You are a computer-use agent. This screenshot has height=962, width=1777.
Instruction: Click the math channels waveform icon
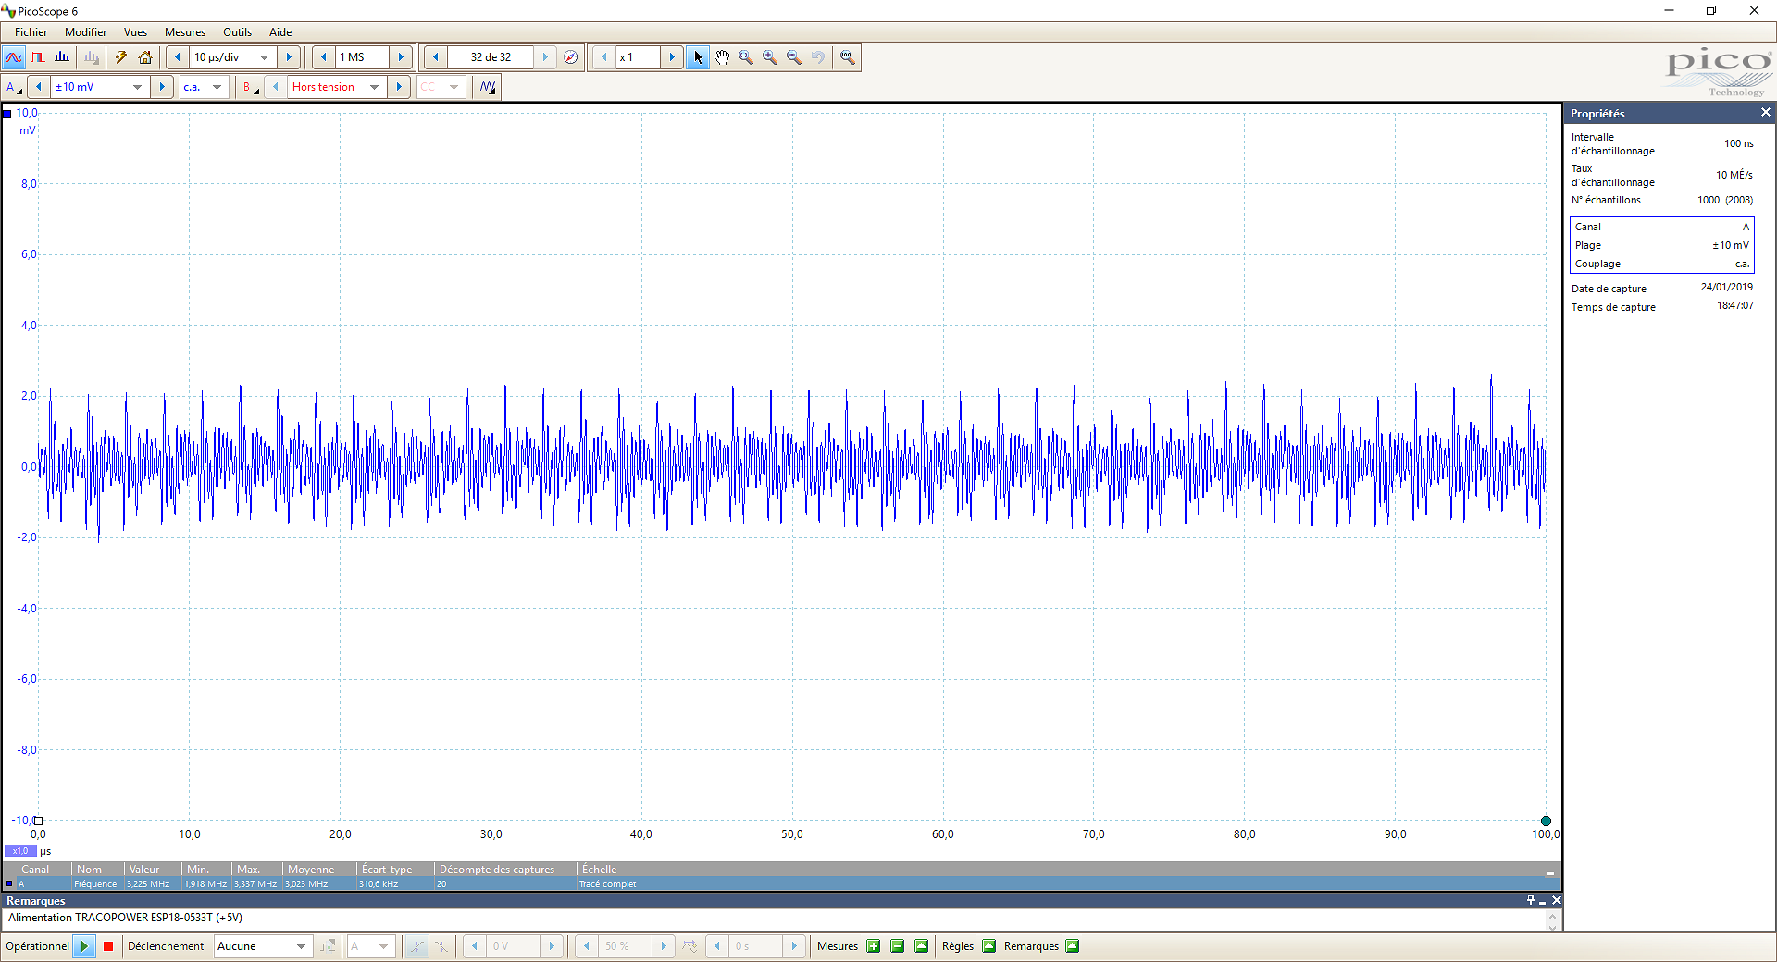click(x=488, y=87)
